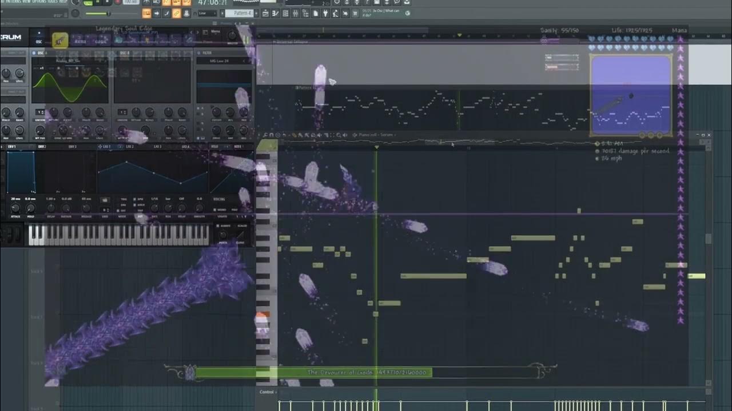This screenshot has height=411, width=732.
Task: Switch to the LFO 4 tab
Action: (185, 147)
